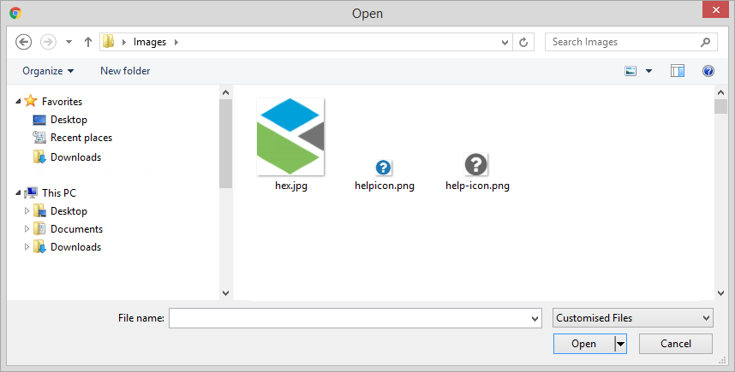The width and height of the screenshot is (735, 372).
Task: Open the Open button split arrow
Action: [620, 345]
